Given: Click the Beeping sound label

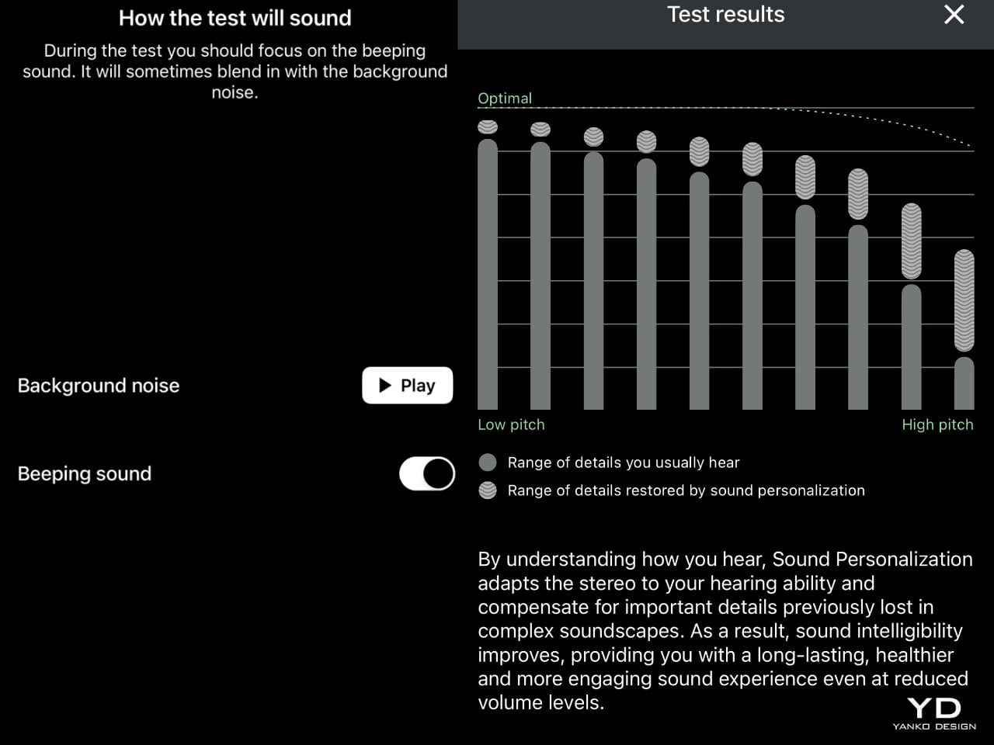Looking at the screenshot, I should click(85, 473).
